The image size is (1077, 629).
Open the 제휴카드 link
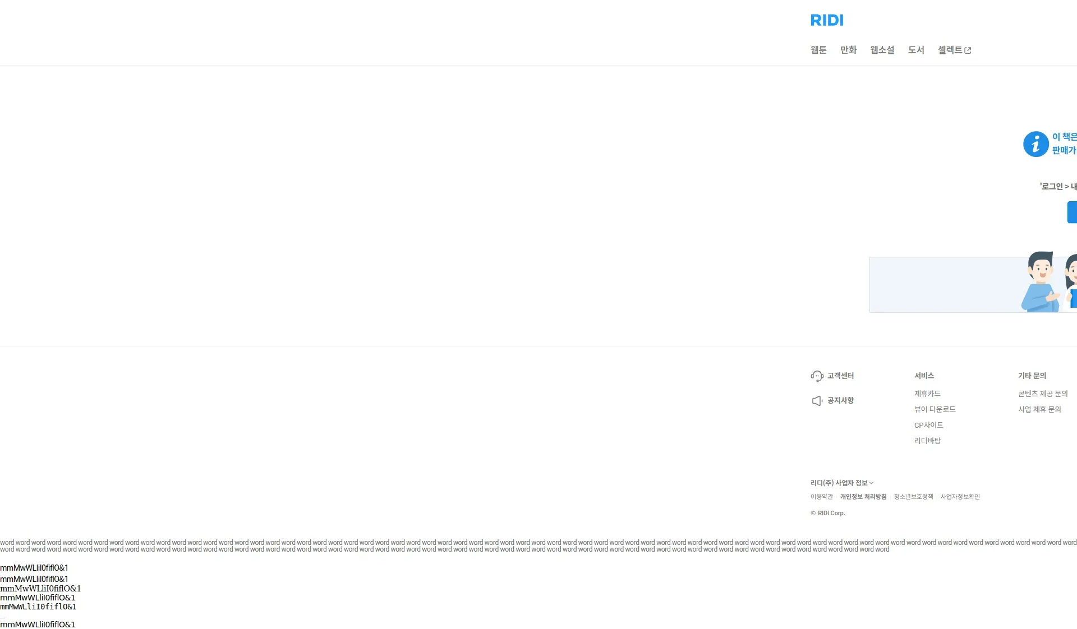pyautogui.click(x=927, y=394)
